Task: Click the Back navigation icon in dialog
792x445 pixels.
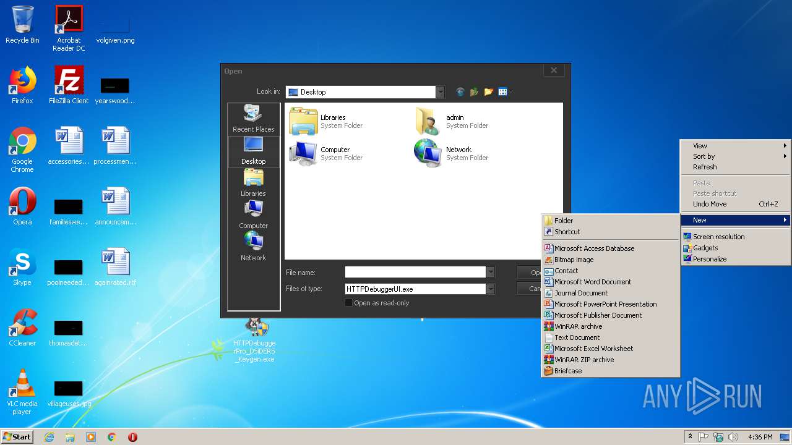Action: click(460, 92)
